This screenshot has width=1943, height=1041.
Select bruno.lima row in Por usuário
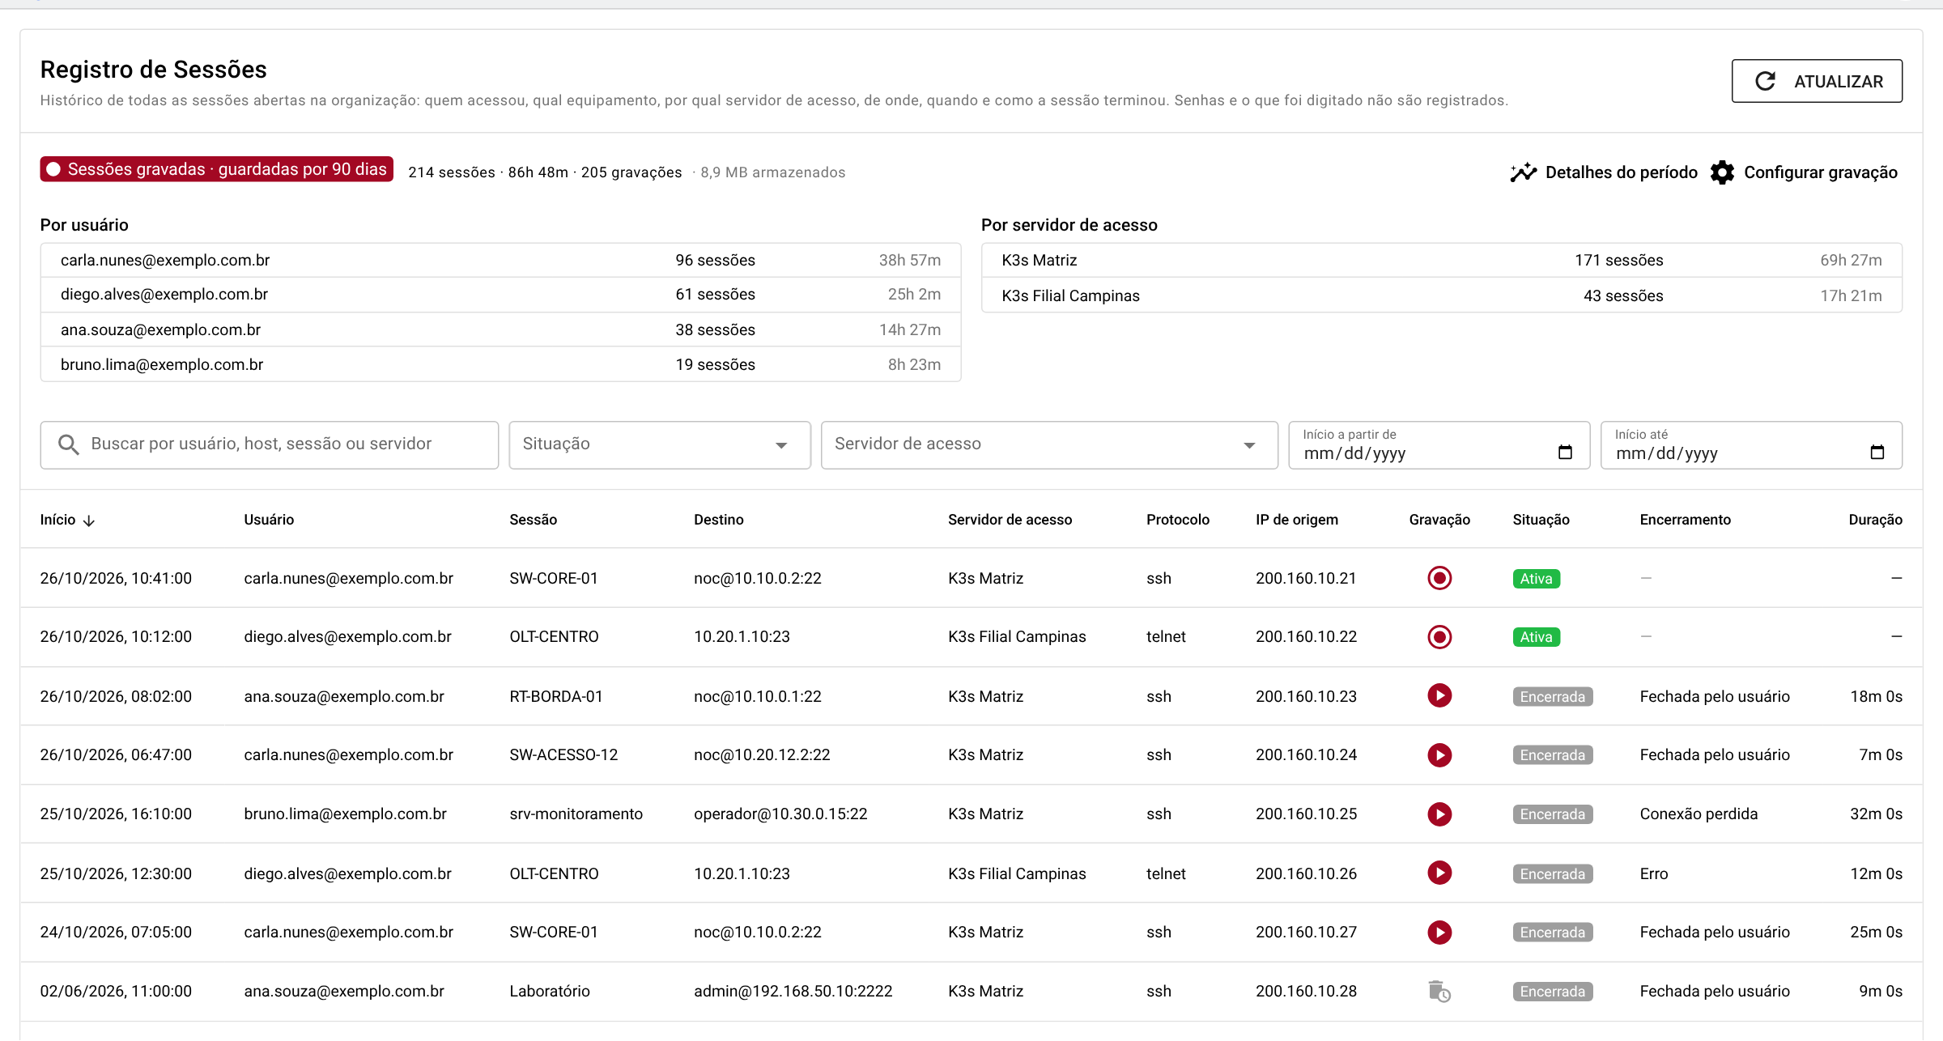pyautogui.click(x=500, y=364)
